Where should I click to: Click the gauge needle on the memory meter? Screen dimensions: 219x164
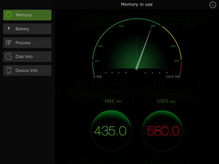[x=144, y=48]
